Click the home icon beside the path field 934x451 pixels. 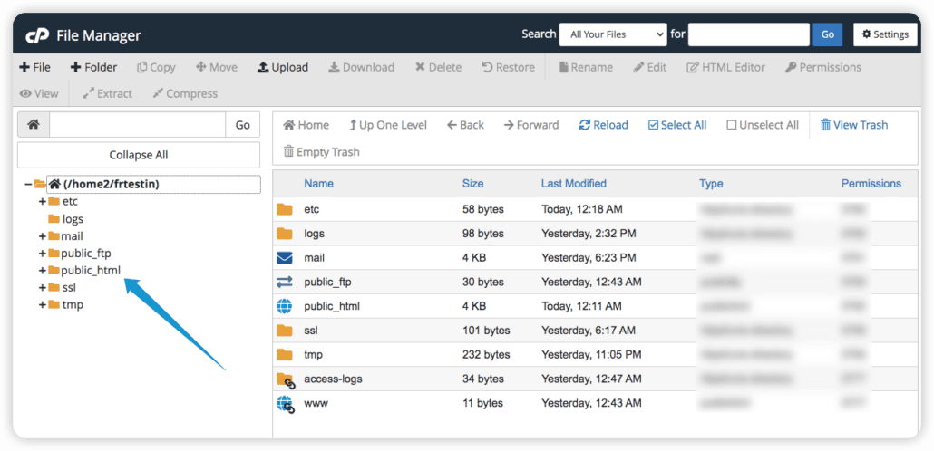(34, 125)
